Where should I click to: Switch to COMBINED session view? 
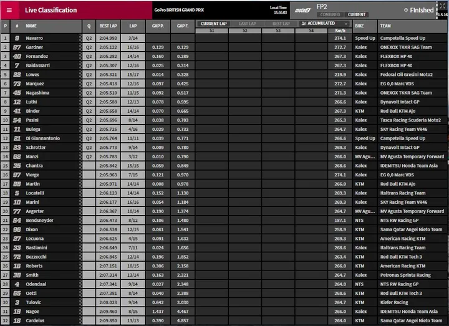[x=330, y=14]
